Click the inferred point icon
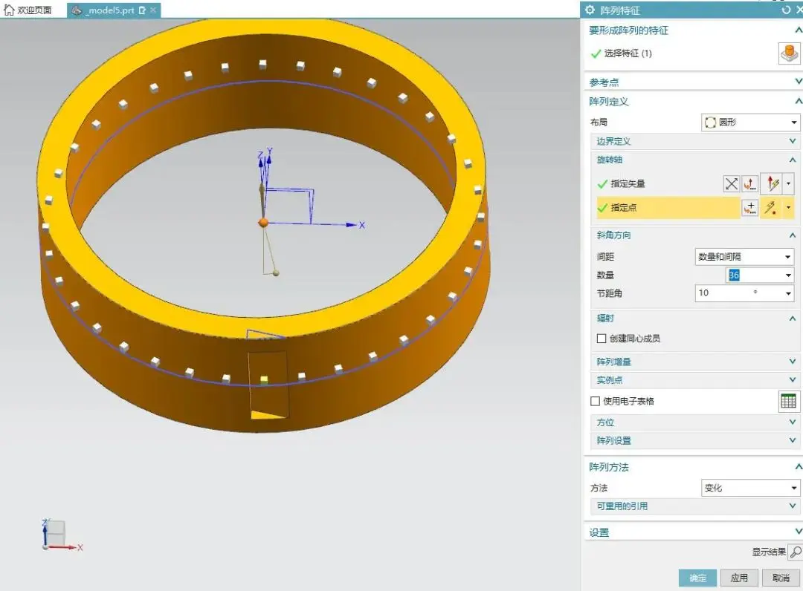The image size is (803, 591). coord(771,208)
